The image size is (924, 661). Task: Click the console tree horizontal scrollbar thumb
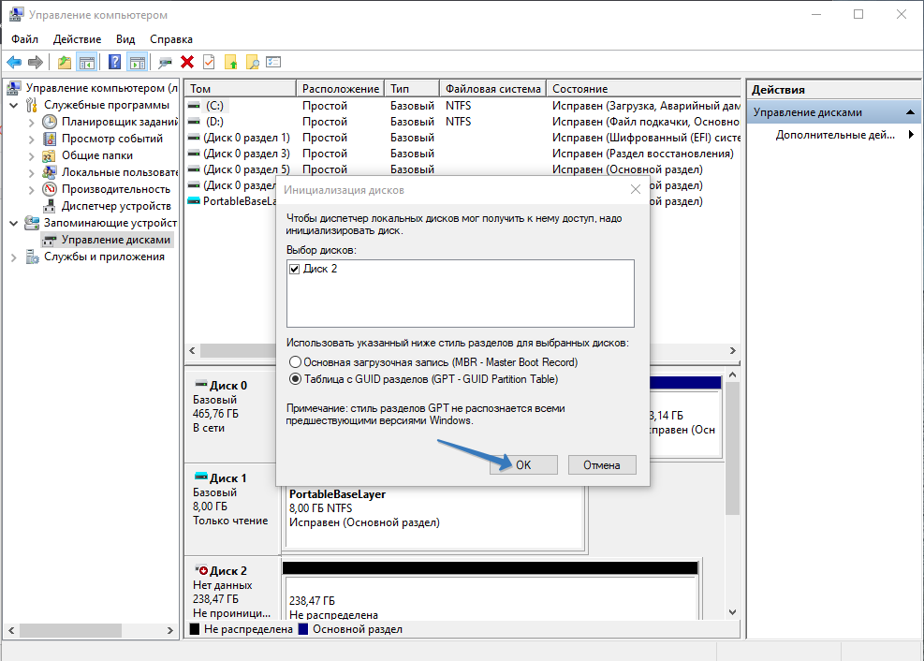coord(71,630)
